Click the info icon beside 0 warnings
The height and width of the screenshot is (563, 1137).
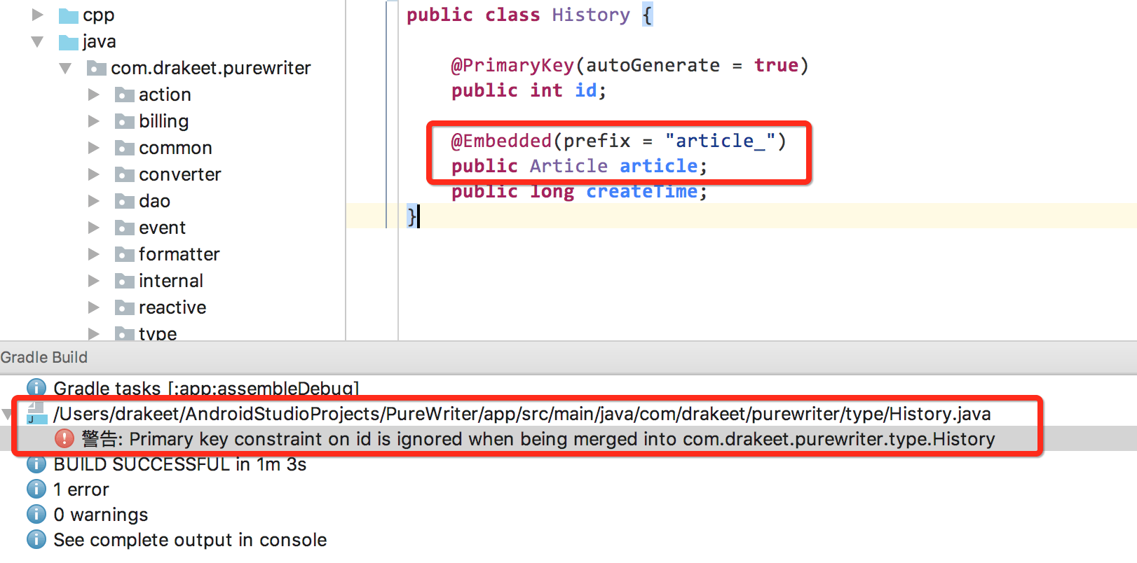[x=36, y=515]
